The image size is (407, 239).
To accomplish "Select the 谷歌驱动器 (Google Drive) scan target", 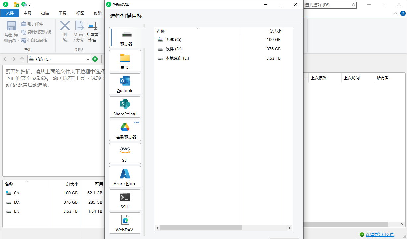I will pos(125,130).
